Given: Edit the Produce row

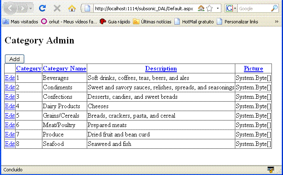Looking at the screenshot, I should (x=10, y=134).
